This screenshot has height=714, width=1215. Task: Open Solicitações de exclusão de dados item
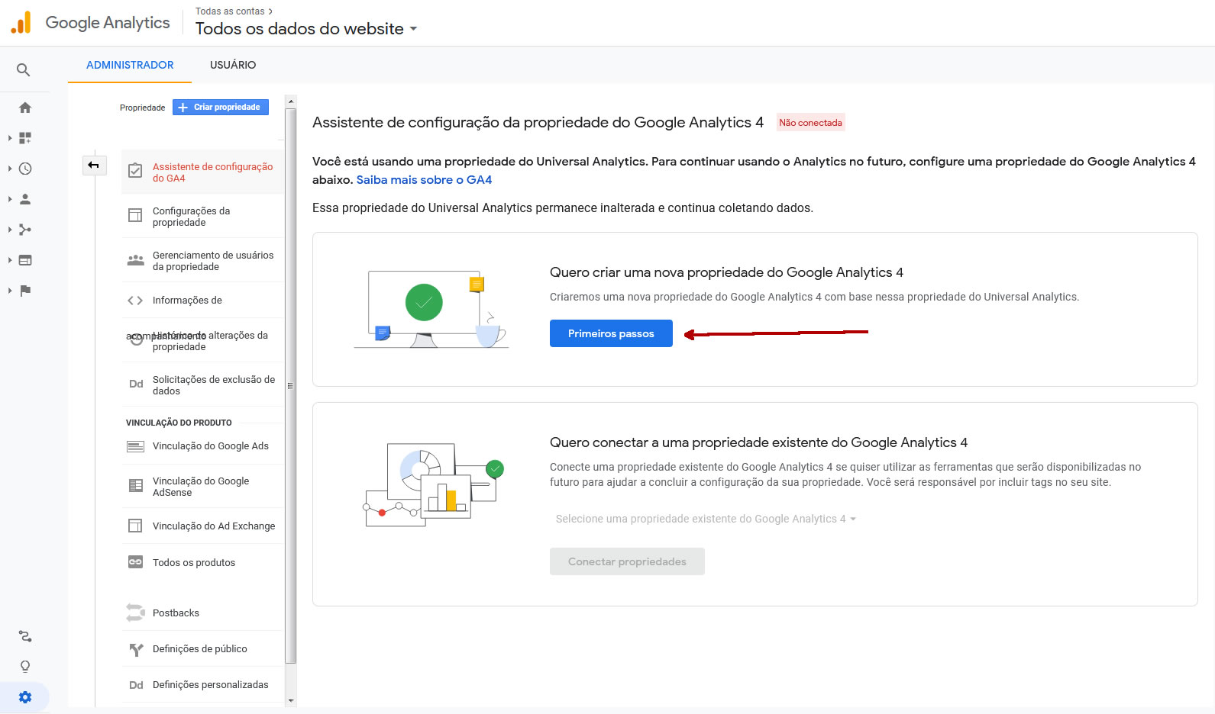click(x=203, y=385)
